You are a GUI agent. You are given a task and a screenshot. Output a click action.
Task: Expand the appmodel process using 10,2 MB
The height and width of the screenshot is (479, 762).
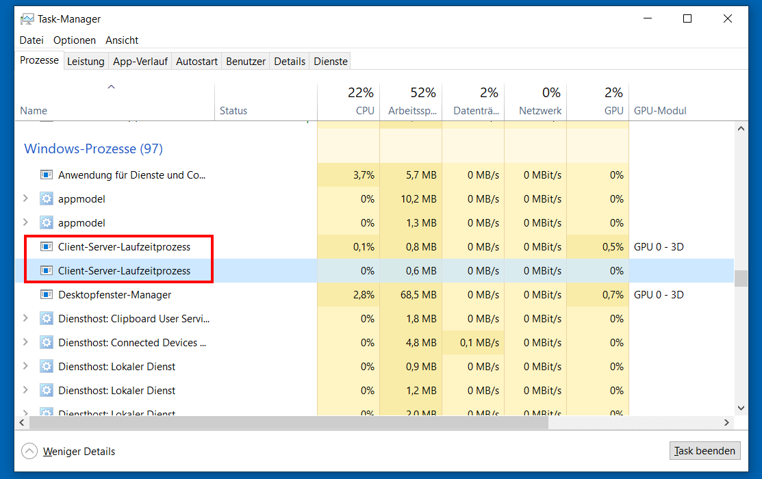26,198
